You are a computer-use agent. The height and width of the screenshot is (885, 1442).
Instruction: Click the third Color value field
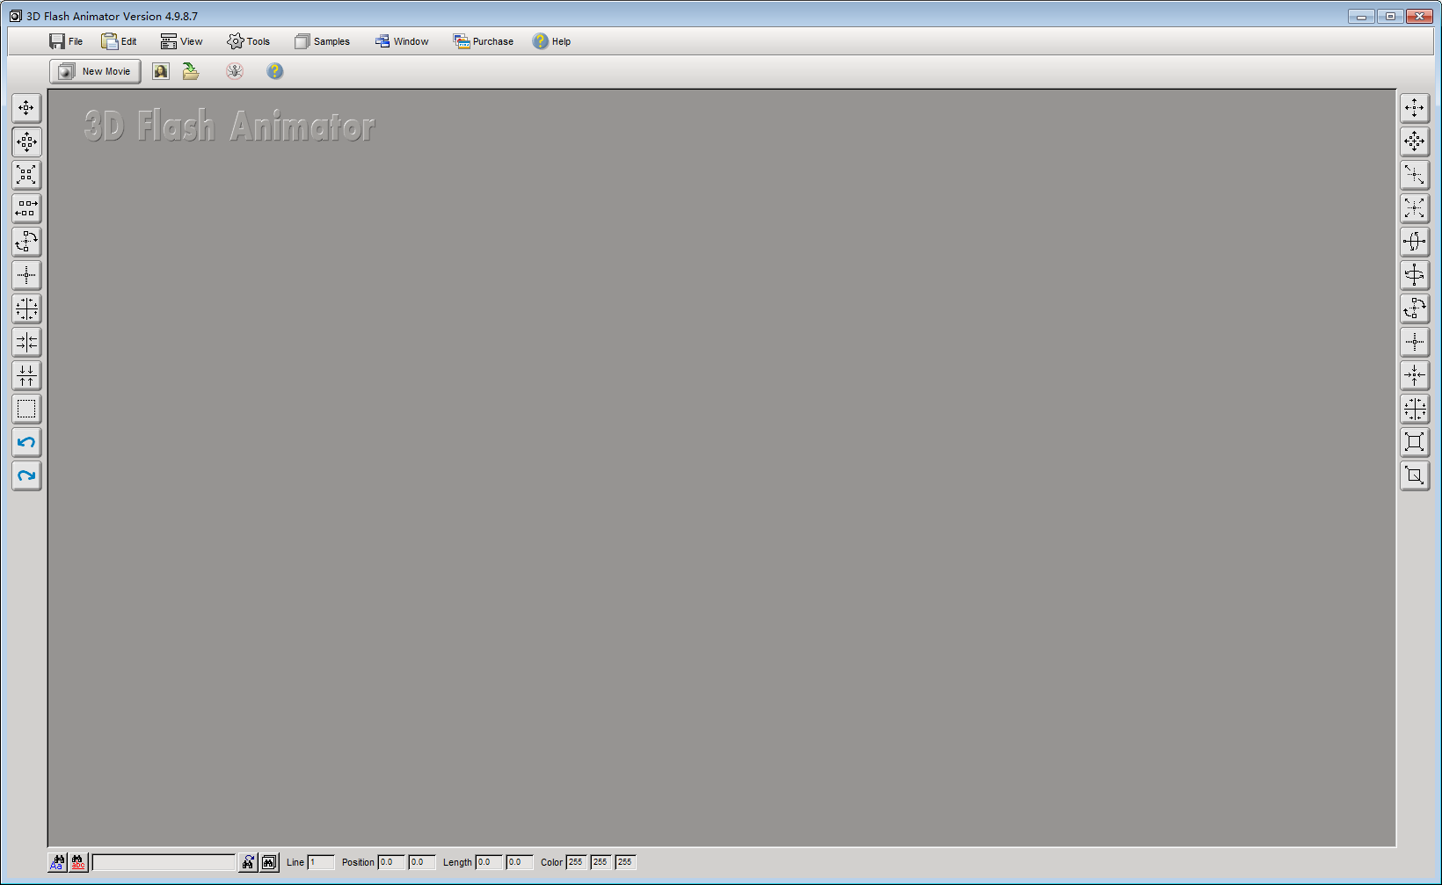click(625, 862)
